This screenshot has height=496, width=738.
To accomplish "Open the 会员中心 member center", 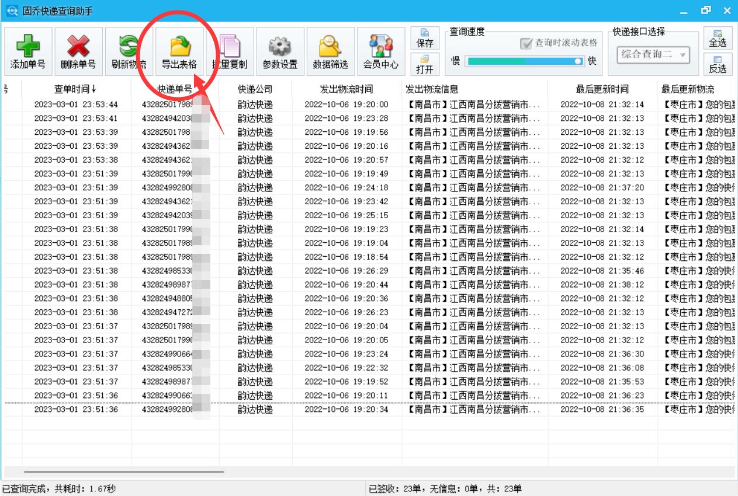I will (380, 51).
